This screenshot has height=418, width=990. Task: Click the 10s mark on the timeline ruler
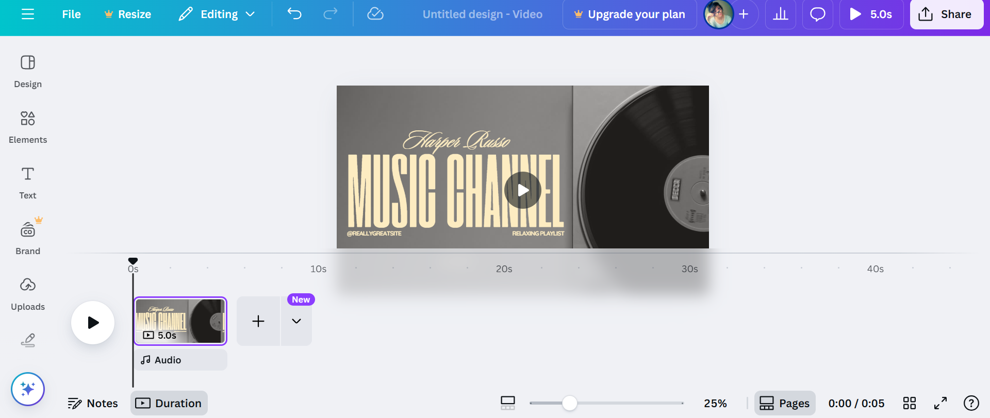(319, 269)
